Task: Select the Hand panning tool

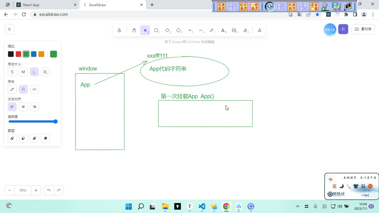Action: [x=134, y=30]
